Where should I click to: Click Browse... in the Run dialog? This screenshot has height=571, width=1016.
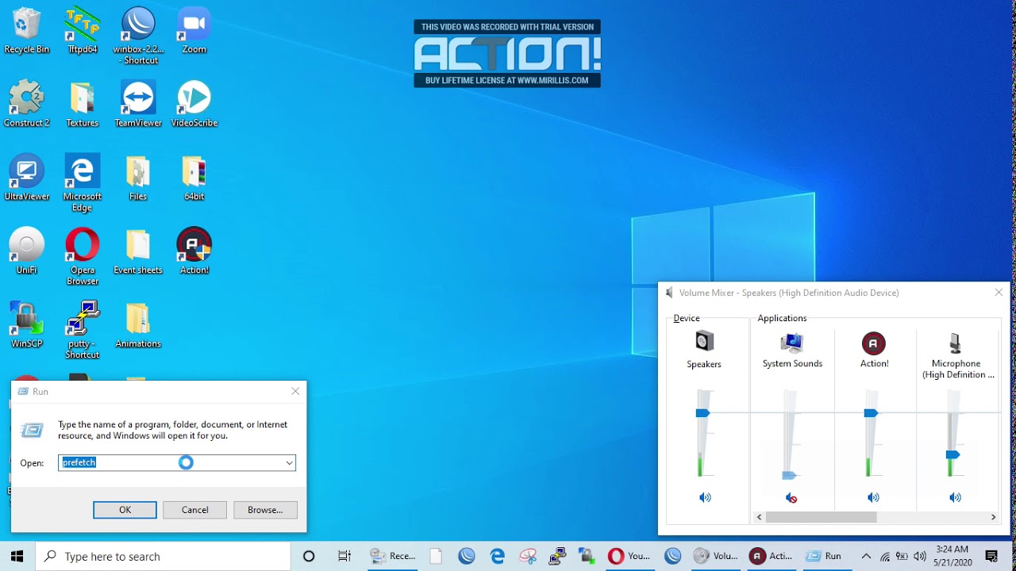click(x=265, y=510)
